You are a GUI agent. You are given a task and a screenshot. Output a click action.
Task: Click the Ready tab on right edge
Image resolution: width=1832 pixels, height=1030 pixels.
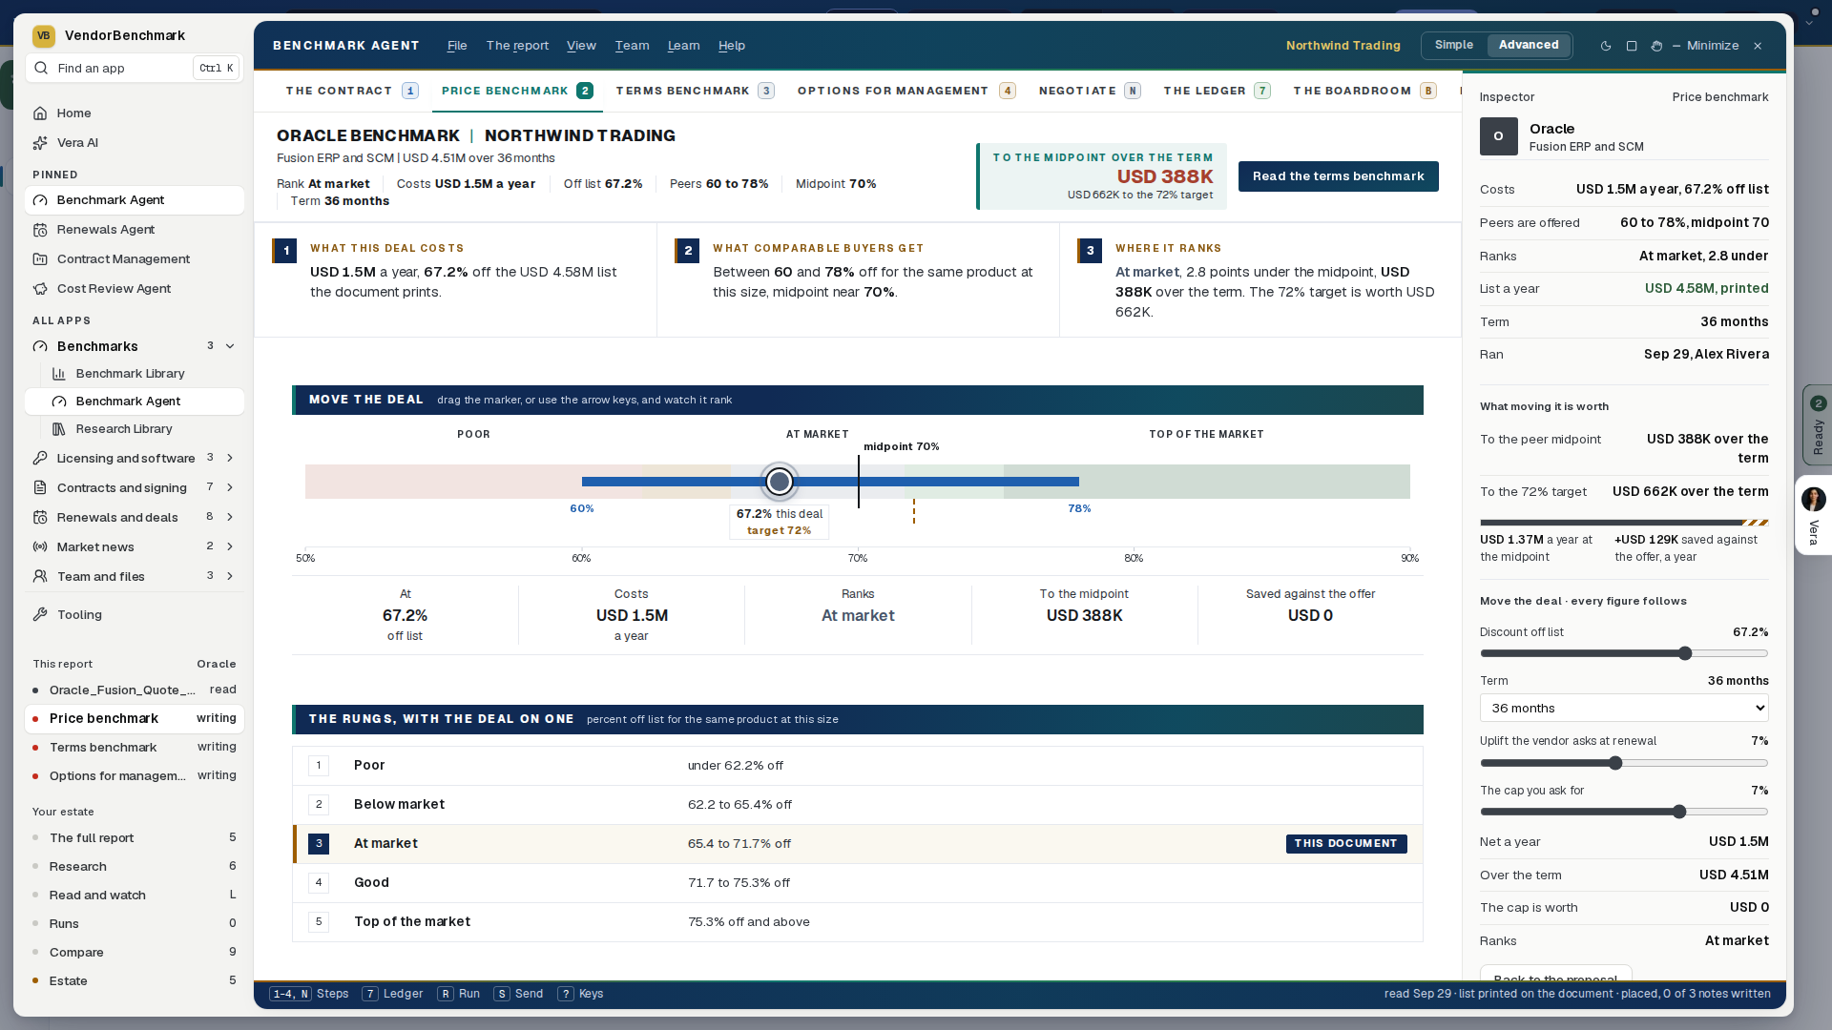[x=1818, y=425]
